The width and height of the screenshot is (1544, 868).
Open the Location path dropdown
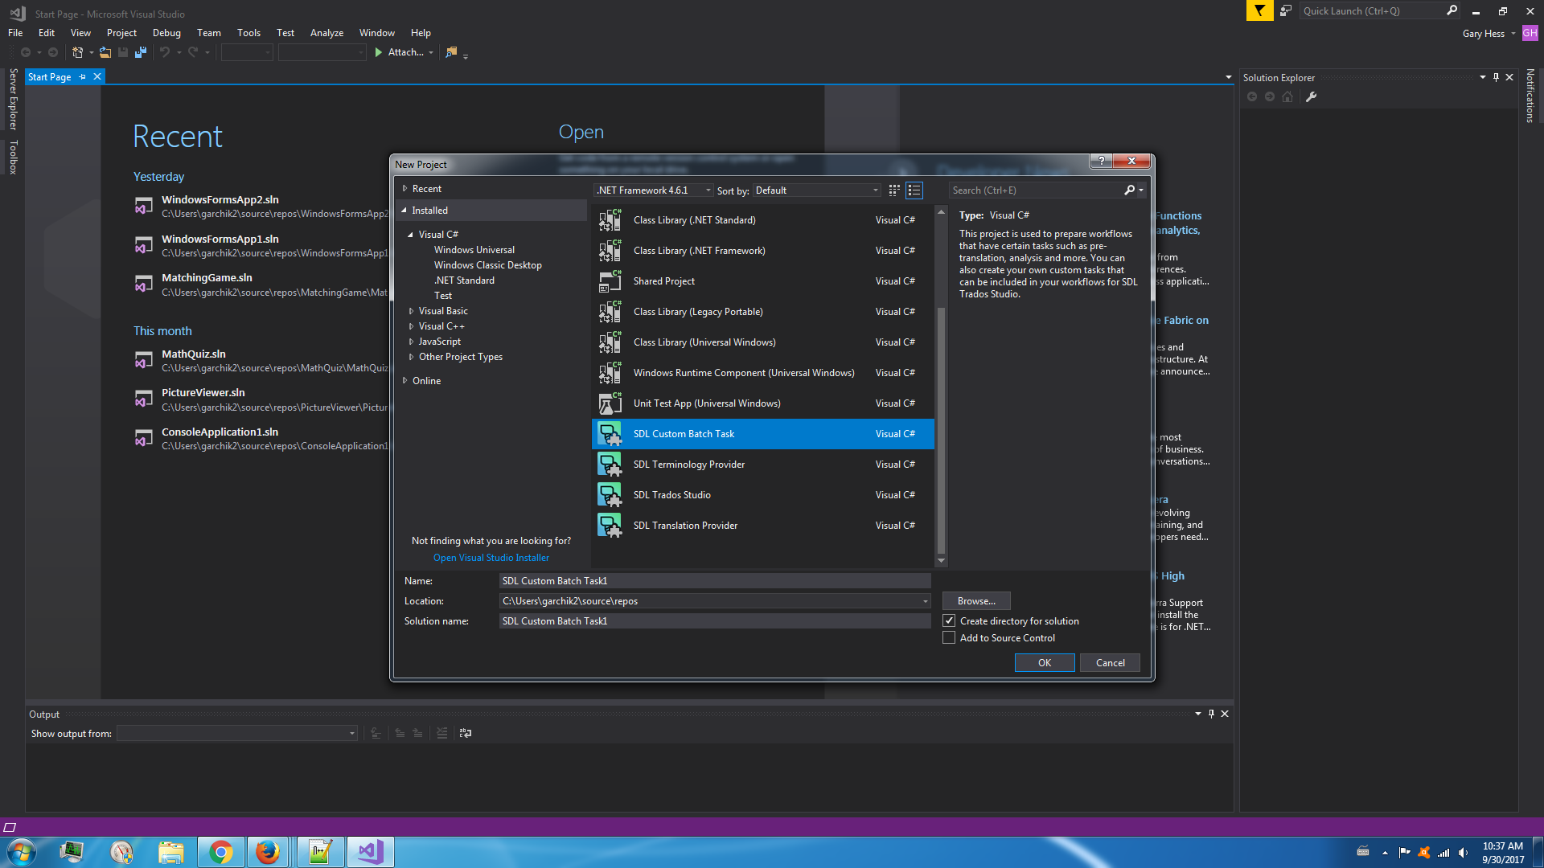(926, 601)
